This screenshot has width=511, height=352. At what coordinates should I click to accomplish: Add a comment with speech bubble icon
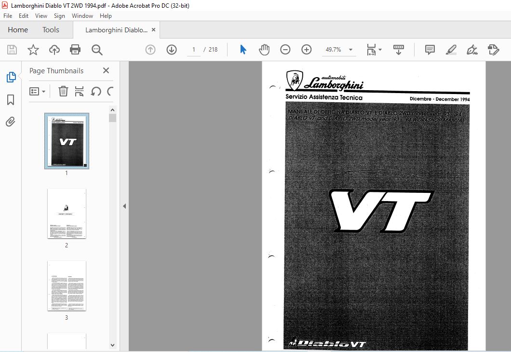click(x=430, y=50)
